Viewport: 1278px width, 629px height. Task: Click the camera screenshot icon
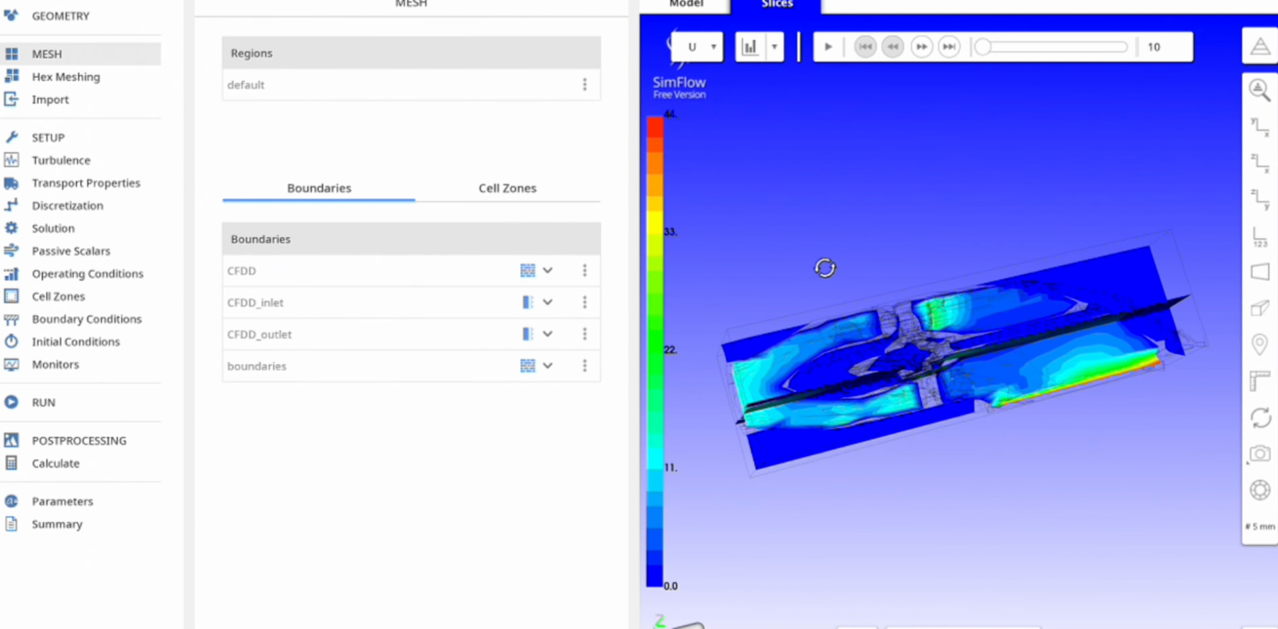tap(1259, 454)
